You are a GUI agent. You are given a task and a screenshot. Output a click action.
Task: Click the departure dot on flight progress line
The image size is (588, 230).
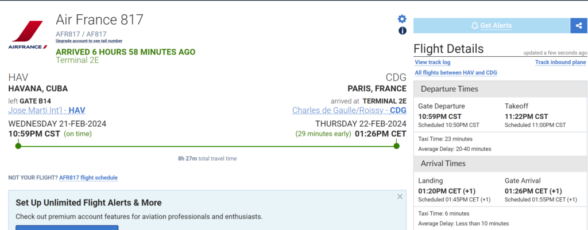coord(18,146)
